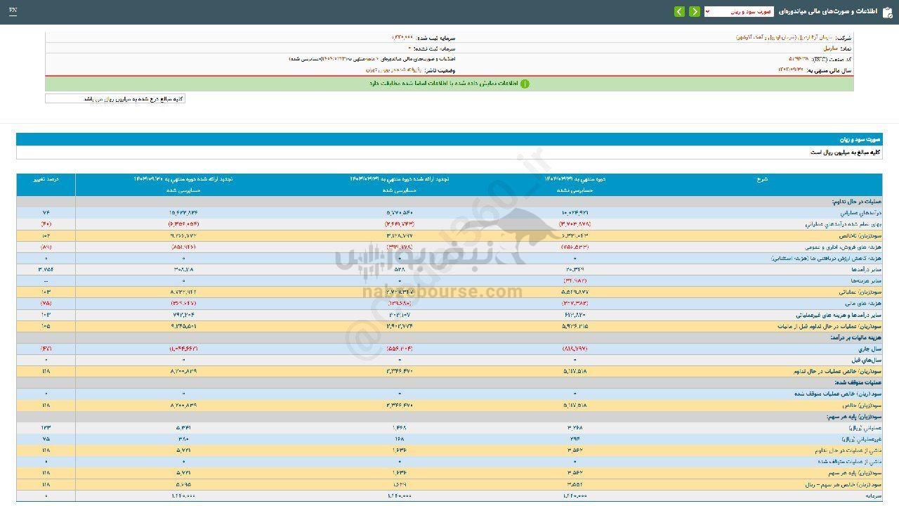Click the amounts-in-million-rial note box

coord(115,99)
